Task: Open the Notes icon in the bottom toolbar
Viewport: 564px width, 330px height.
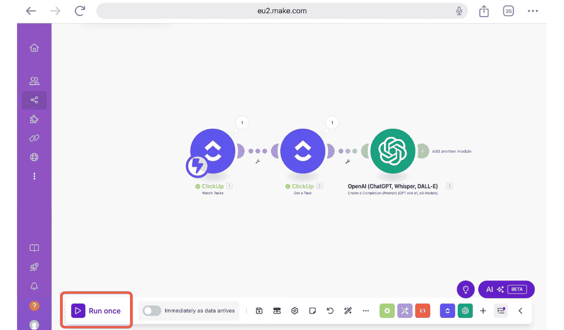Action: pyautogui.click(x=312, y=311)
